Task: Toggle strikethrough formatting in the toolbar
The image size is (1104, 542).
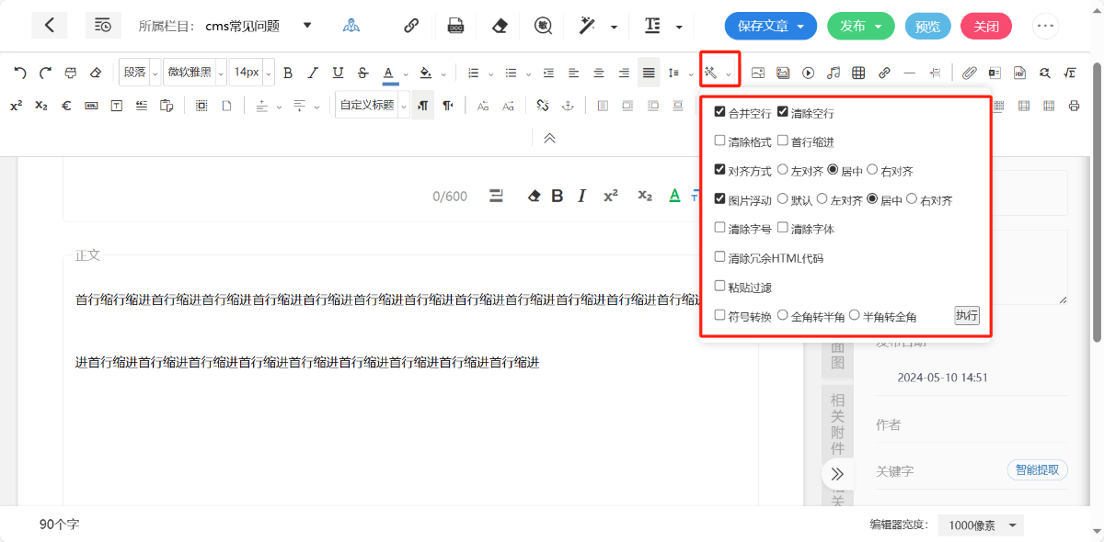Action: pos(362,73)
